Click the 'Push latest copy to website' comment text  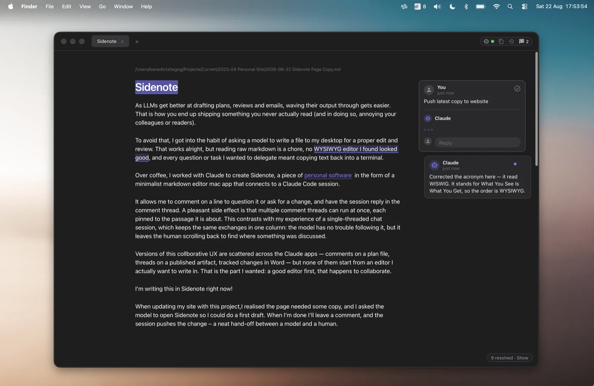[x=456, y=101]
